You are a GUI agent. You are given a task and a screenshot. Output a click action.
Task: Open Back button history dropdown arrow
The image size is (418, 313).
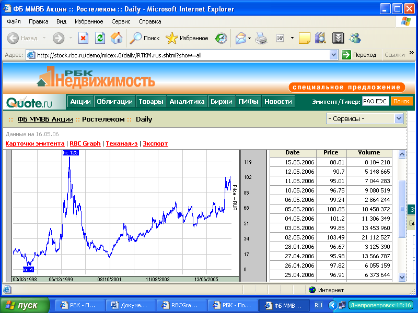click(44, 38)
